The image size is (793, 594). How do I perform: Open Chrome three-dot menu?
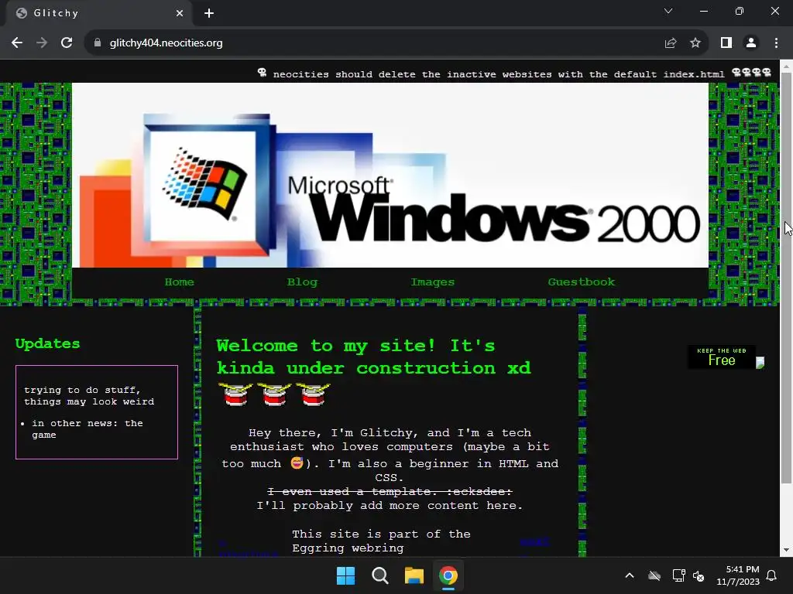(x=776, y=43)
